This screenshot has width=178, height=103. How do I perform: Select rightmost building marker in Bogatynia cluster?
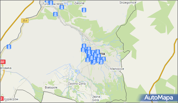coord(103,59)
